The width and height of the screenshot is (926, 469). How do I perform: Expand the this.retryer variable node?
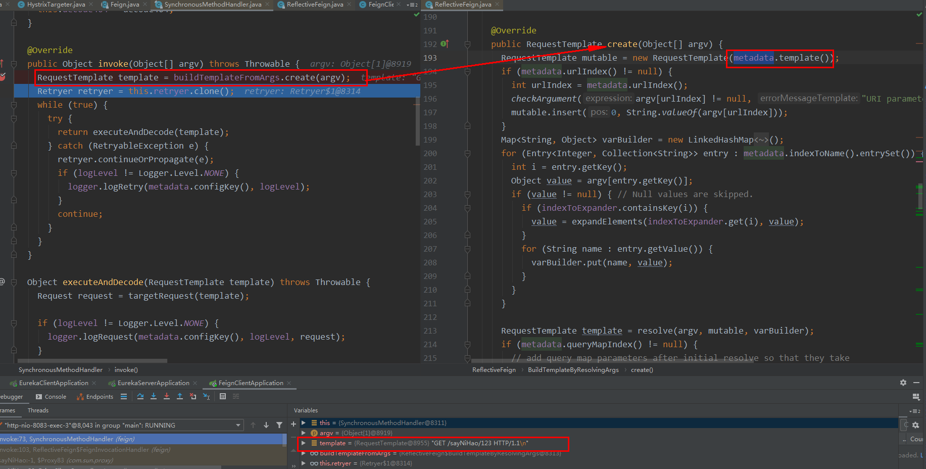[304, 463]
